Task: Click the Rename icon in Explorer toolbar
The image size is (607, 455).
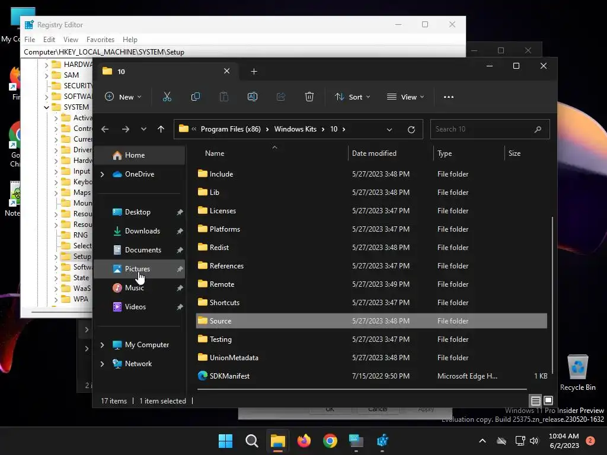Action: (253, 97)
